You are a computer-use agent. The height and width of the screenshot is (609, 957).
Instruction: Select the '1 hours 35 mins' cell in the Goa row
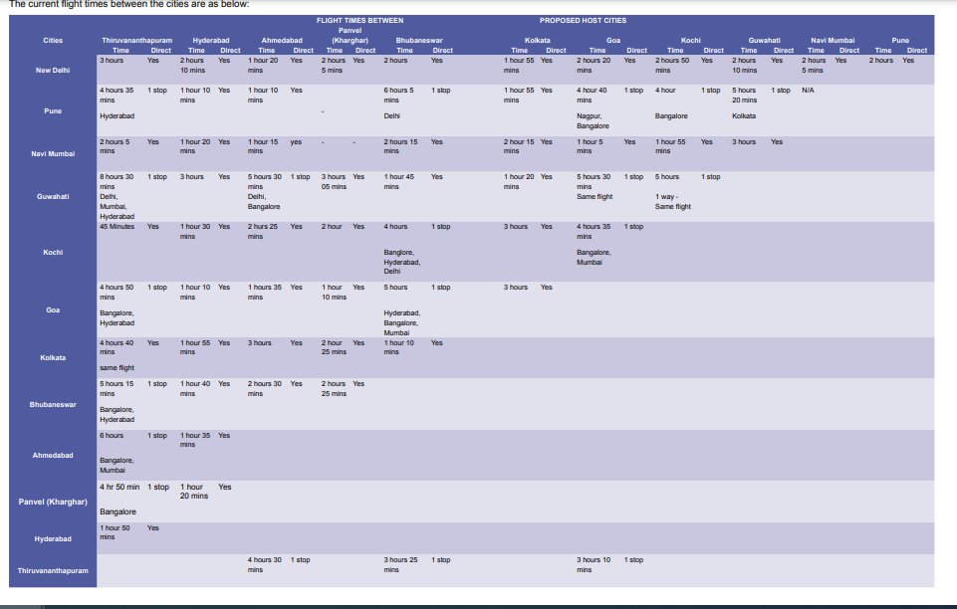pos(265,292)
